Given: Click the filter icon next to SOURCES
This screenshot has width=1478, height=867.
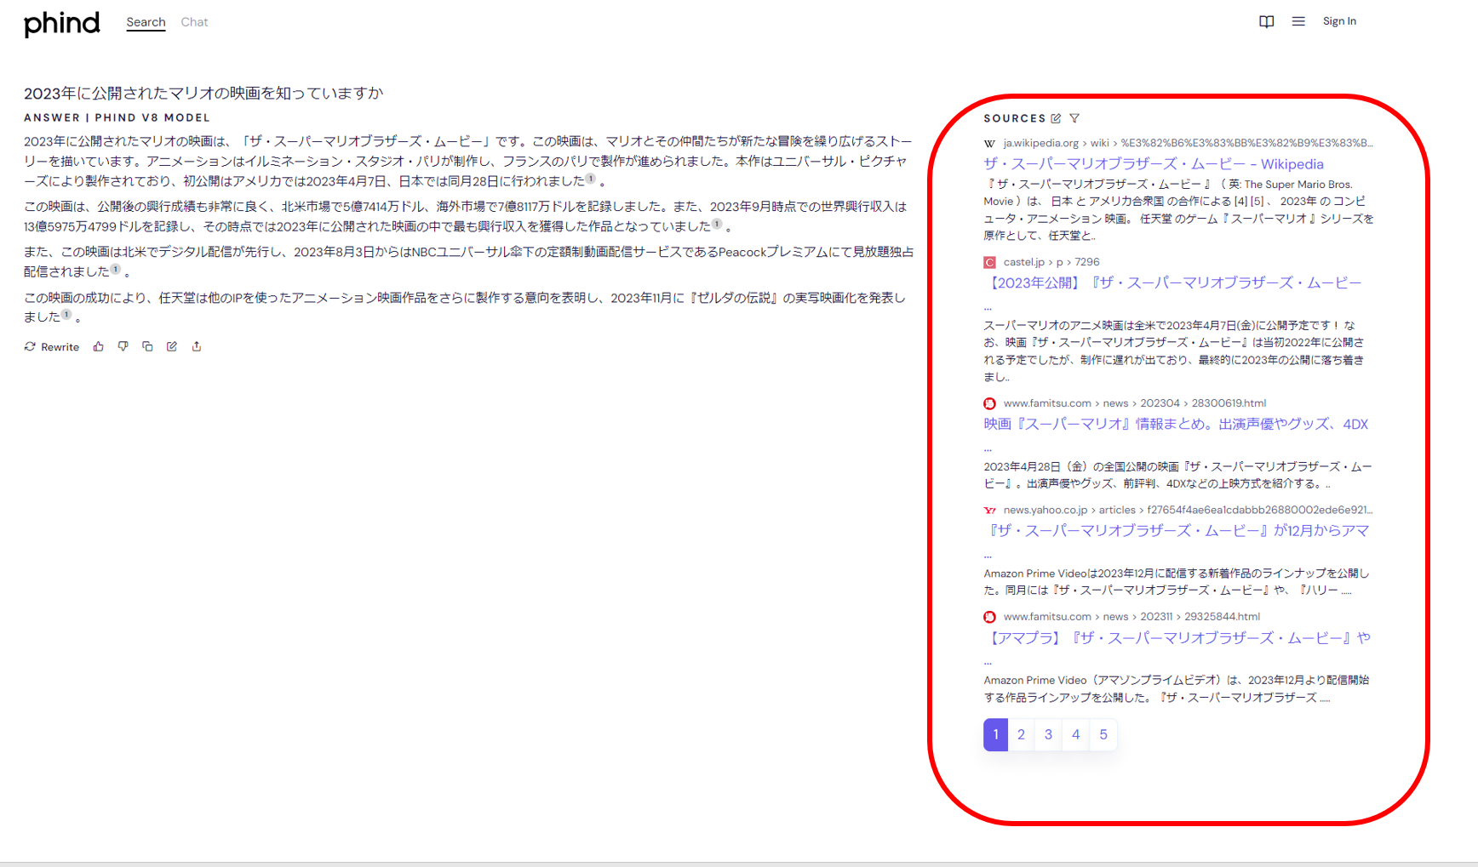Looking at the screenshot, I should [x=1074, y=118].
